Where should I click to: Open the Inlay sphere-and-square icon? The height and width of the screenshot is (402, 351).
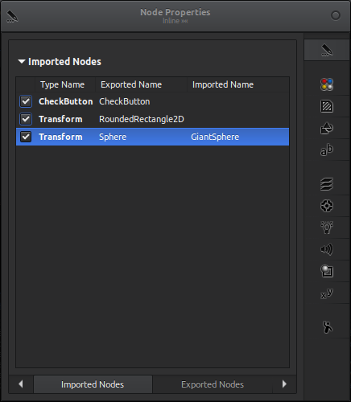(x=327, y=271)
